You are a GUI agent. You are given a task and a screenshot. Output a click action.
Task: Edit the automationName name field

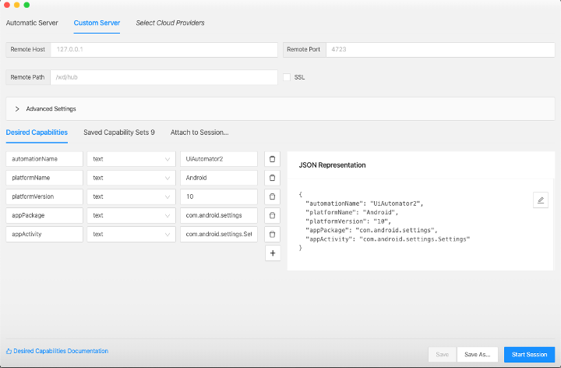tap(44, 159)
